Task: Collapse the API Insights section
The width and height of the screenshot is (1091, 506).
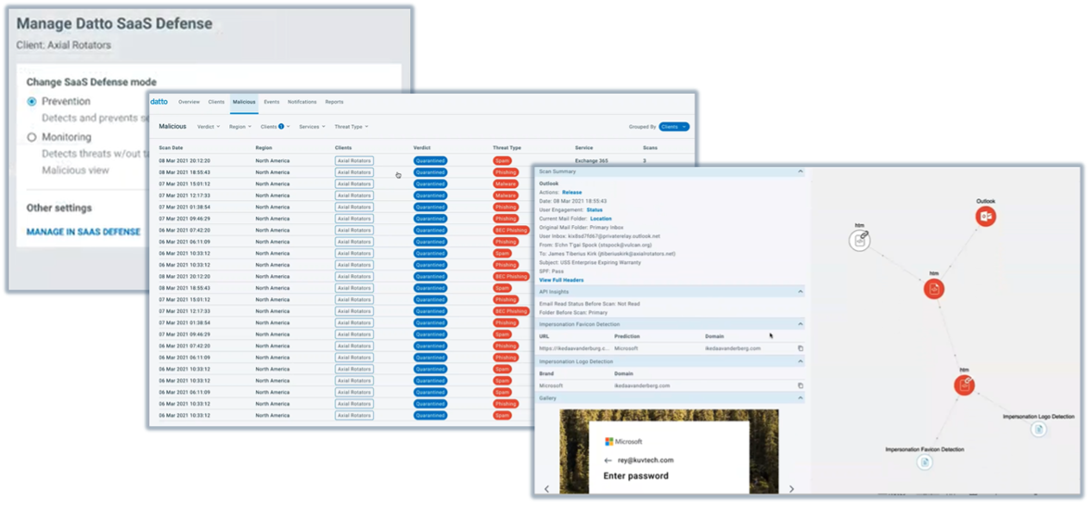Action: pyautogui.click(x=800, y=291)
